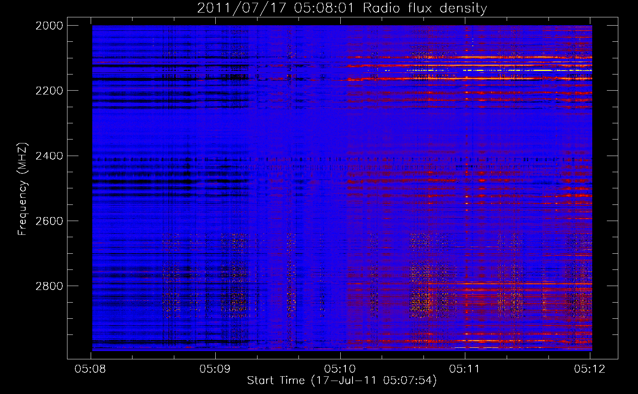This screenshot has height=394, width=638.
Task: Click the plot title '2011/07/17 05:08:01 Radio flux density'
Action: [x=342, y=8]
